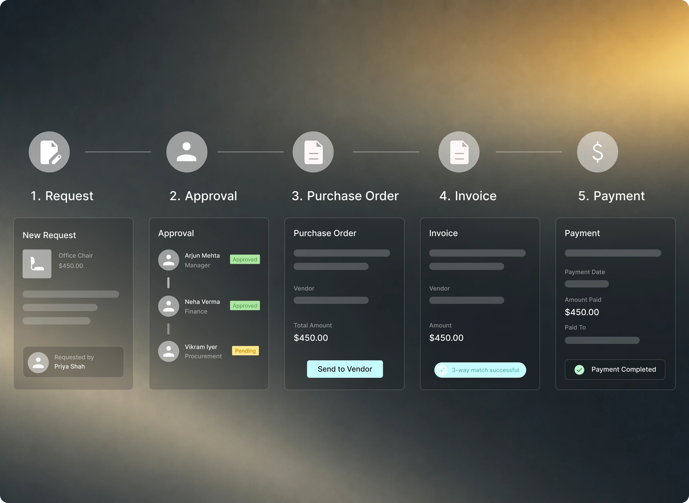Image resolution: width=689 pixels, height=503 pixels.
Task: Click the 'Procurement' role text
Action: (x=203, y=356)
